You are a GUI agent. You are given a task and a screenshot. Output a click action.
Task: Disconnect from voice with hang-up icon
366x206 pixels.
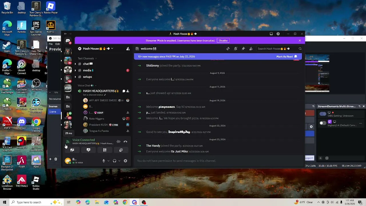point(125,142)
